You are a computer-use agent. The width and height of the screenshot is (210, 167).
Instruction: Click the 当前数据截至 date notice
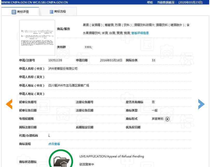pyautogui.click(x=180, y=2)
